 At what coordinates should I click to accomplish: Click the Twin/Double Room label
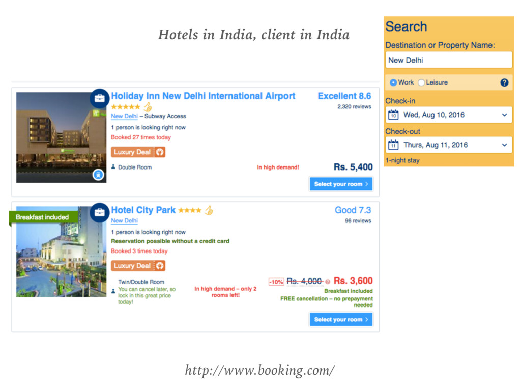[x=141, y=282]
